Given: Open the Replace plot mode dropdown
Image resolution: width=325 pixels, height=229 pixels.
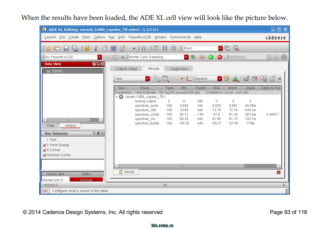Looking at the screenshot, I should click(219, 79).
